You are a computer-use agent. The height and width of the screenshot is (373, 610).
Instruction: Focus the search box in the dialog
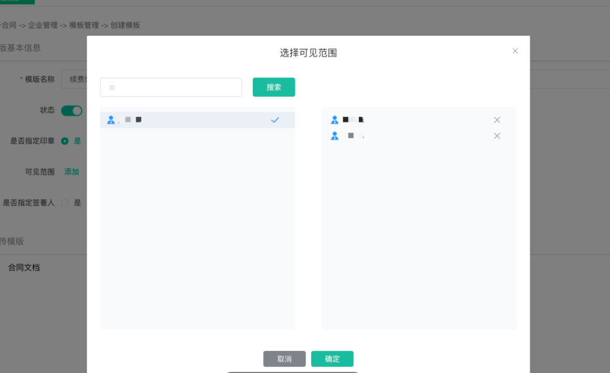click(x=171, y=87)
